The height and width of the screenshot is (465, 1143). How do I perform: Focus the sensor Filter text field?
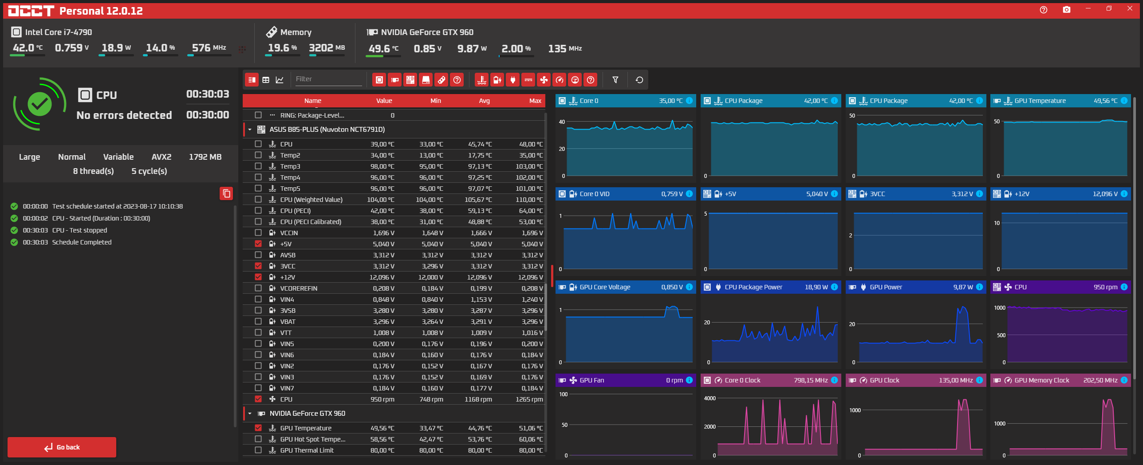(328, 79)
